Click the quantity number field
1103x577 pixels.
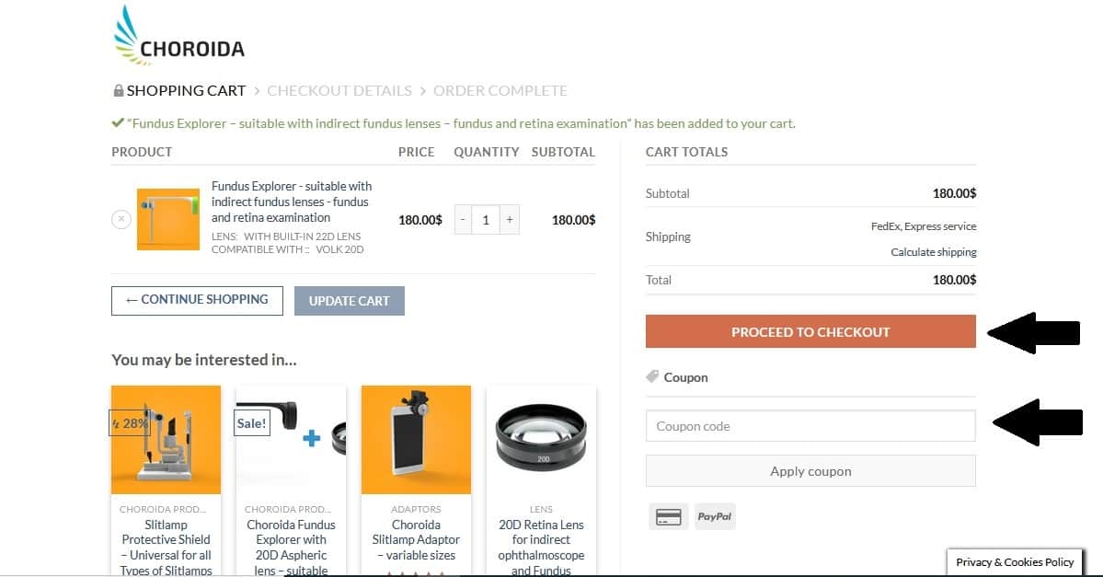tap(486, 220)
